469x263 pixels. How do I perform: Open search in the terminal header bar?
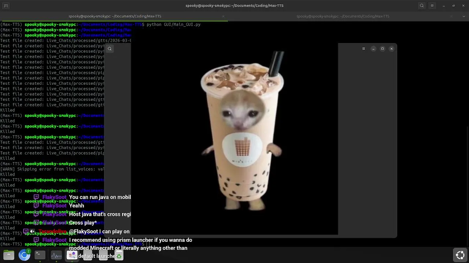422,5
